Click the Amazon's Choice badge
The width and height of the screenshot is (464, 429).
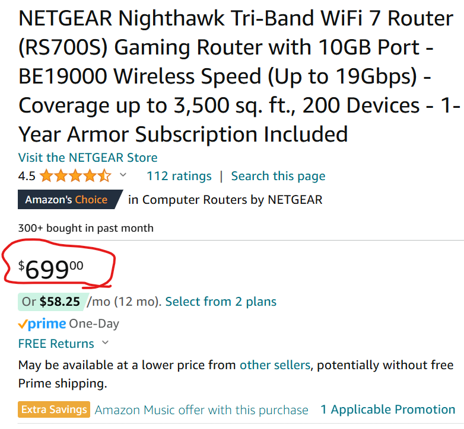[67, 200]
